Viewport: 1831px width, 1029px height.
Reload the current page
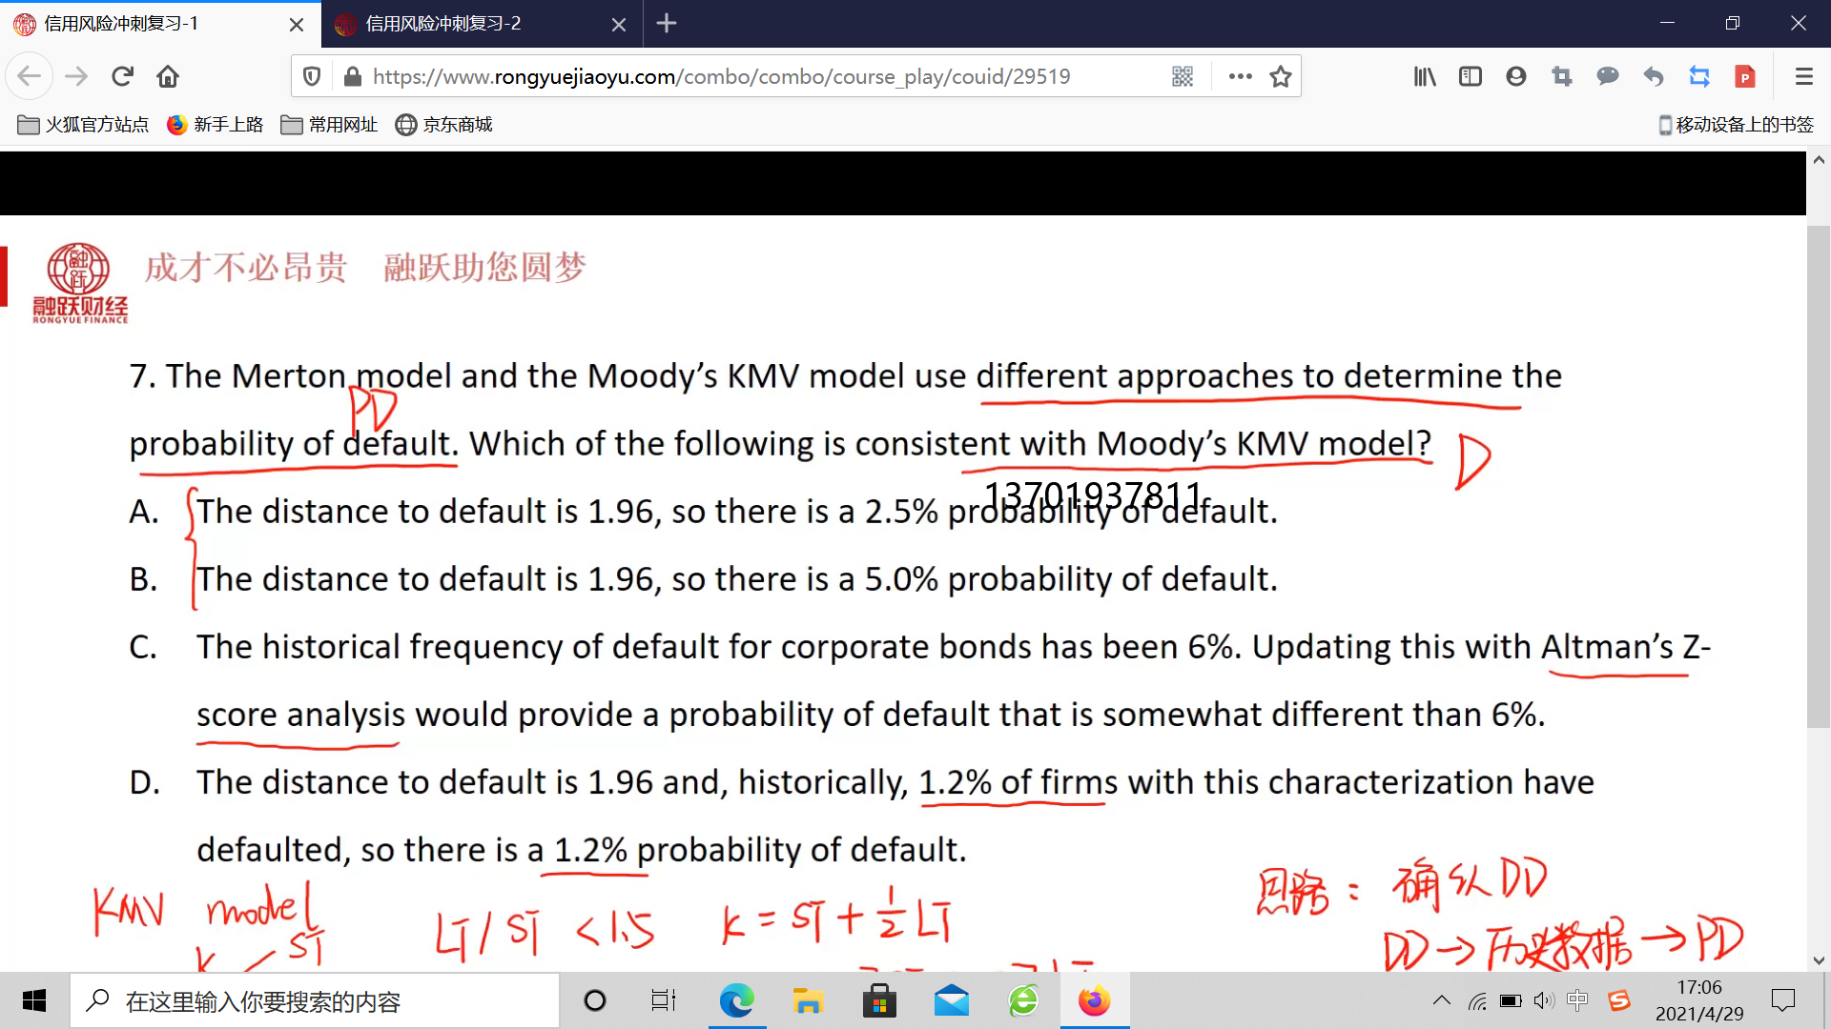coord(122,76)
